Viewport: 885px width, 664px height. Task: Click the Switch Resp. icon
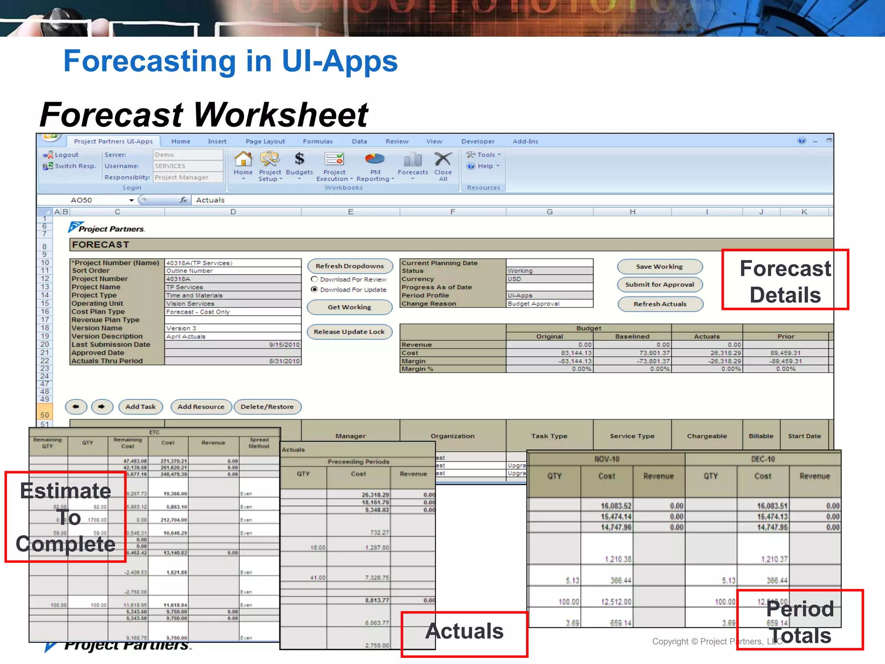[x=48, y=166]
